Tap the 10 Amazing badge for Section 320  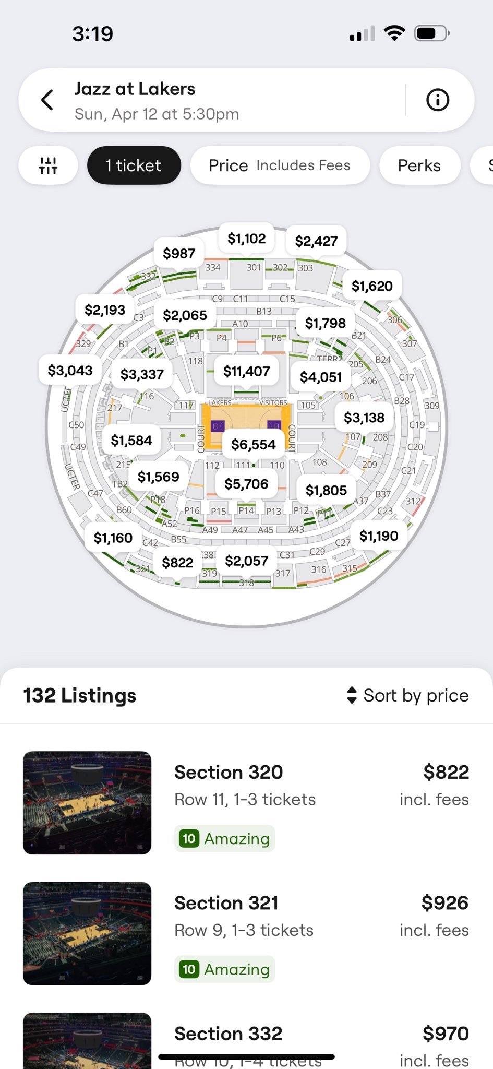point(224,838)
